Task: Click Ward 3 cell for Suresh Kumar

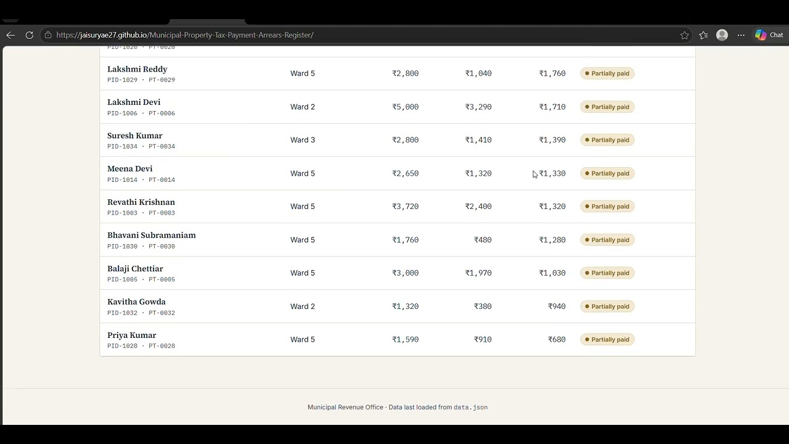Action: point(303,140)
